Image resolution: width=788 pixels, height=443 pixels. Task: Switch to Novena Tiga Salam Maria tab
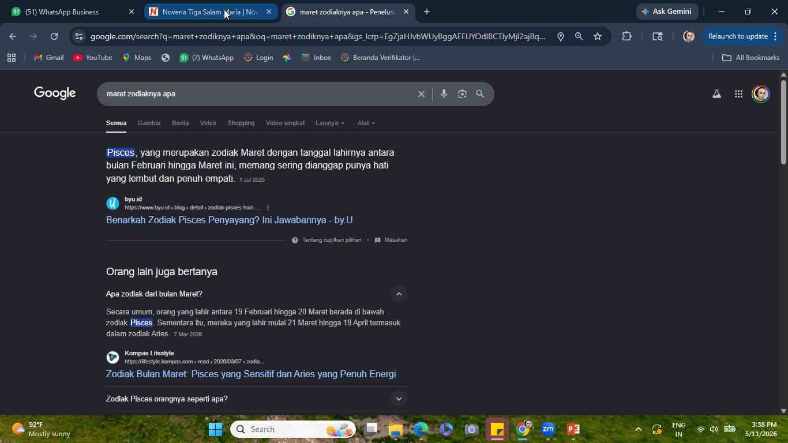pos(211,12)
